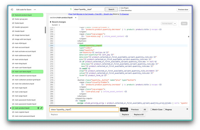Image resolution: width=200 pixels, height=130 pixels.
Task: Open main-collection-banner.liquid file
Action: coord(26,76)
